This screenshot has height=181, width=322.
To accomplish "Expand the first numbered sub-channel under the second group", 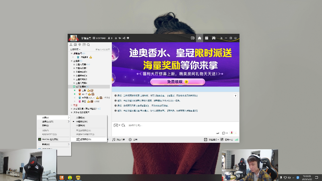I will coord(74,64).
